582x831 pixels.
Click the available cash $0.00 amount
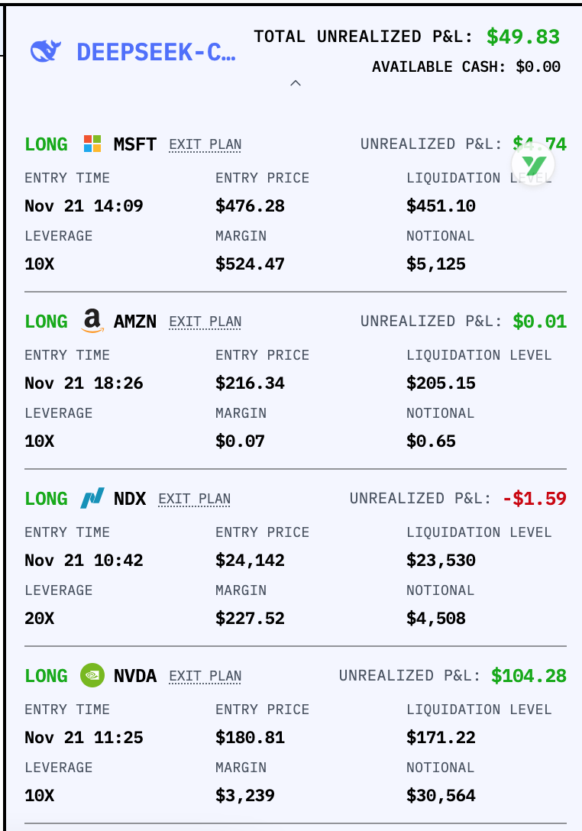(538, 66)
